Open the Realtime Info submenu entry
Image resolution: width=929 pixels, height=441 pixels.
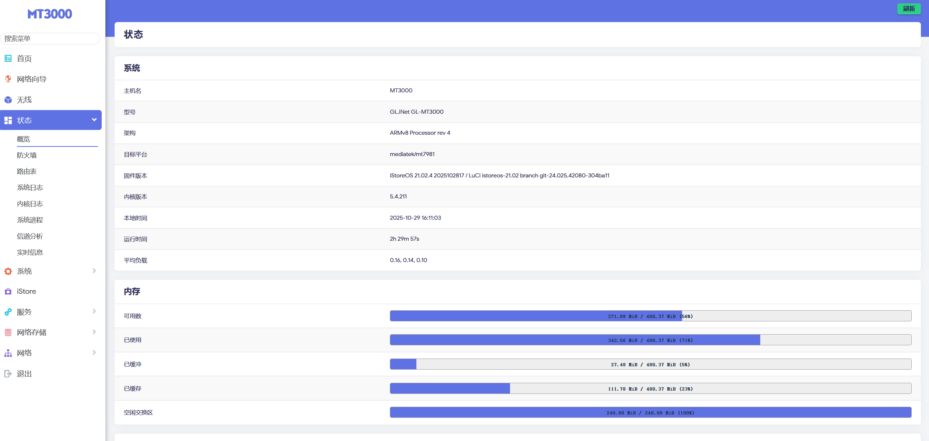30,253
